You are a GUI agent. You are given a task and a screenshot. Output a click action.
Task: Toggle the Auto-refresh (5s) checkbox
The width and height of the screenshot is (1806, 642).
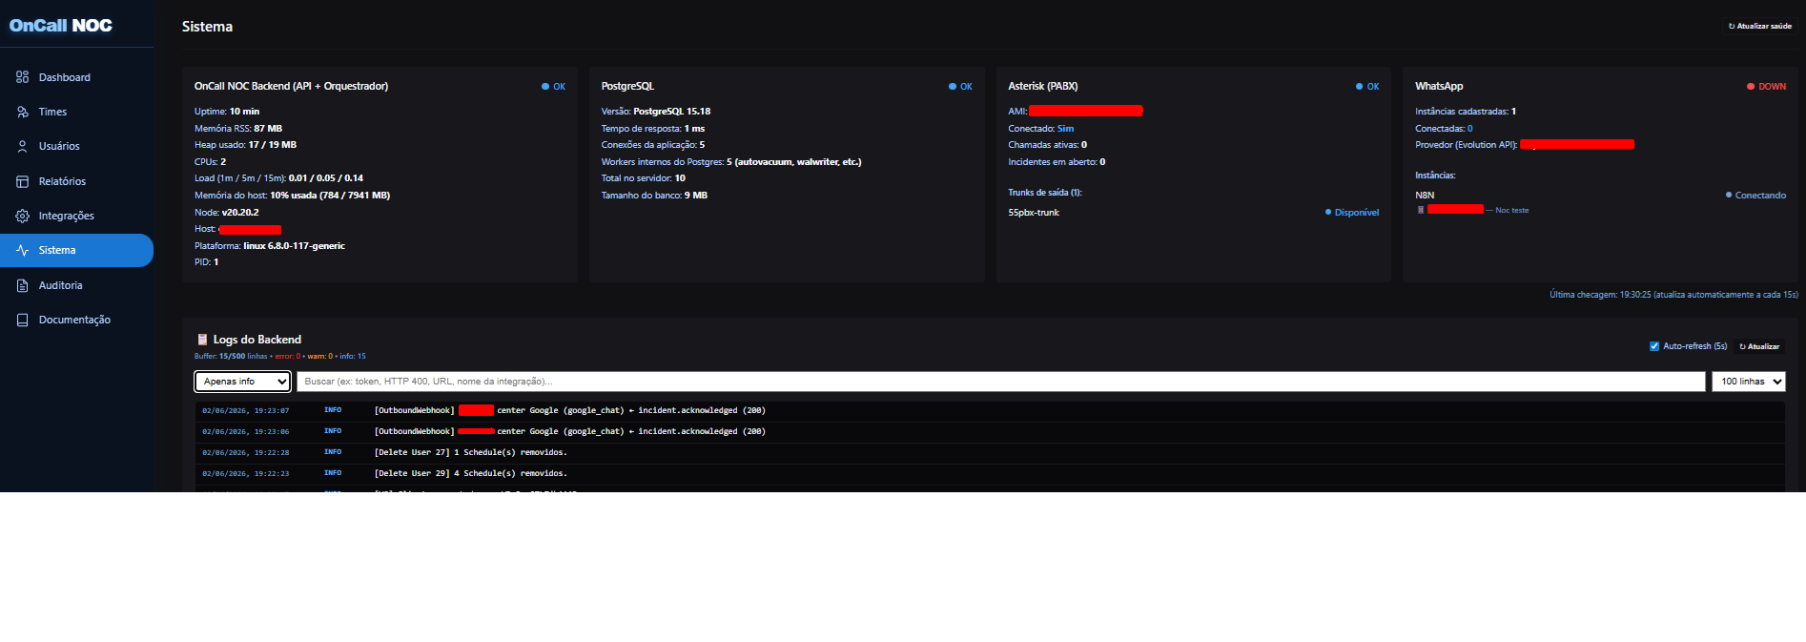[1654, 346]
